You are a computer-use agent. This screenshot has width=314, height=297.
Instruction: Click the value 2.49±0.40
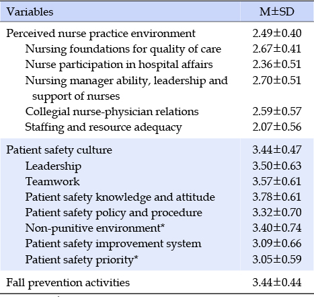click(277, 34)
